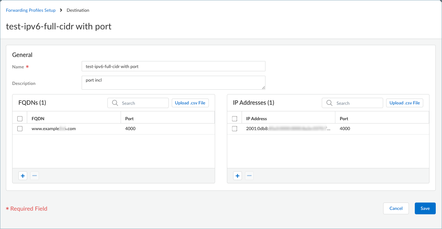Check the 2001:0db8 IP address row checkbox
The image size is (442, 229).
(235, 129)
